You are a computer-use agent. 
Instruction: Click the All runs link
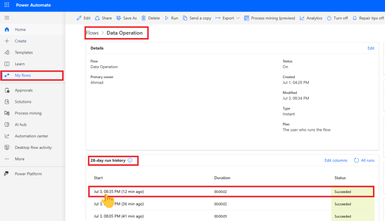point(367,160)
